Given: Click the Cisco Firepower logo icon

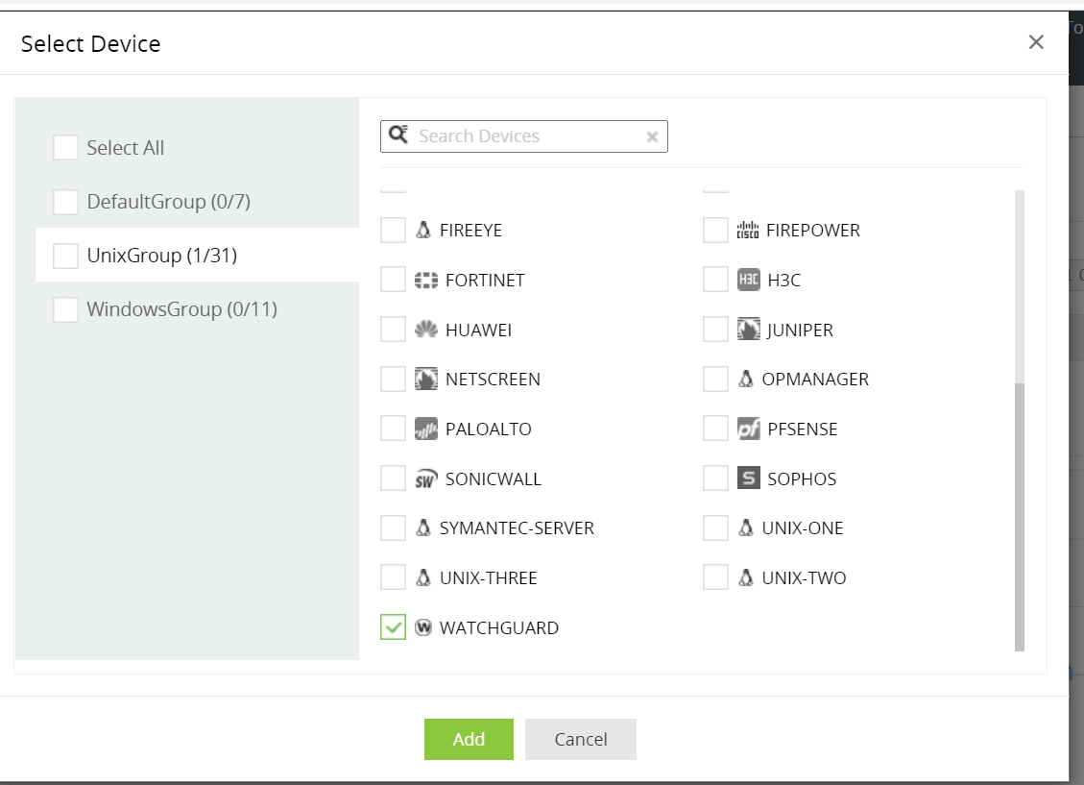Looking at the screenshot, I should coord(748,231).
